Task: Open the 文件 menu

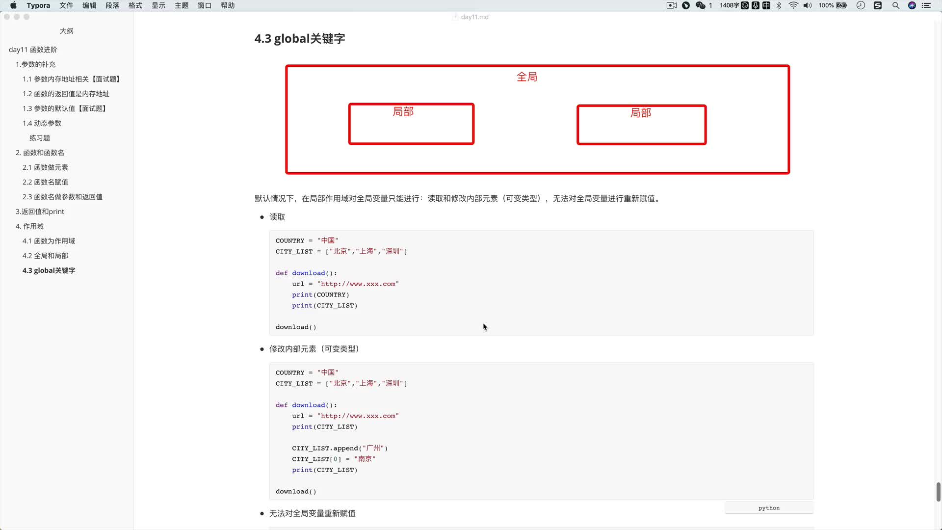Action: (66, 5)
